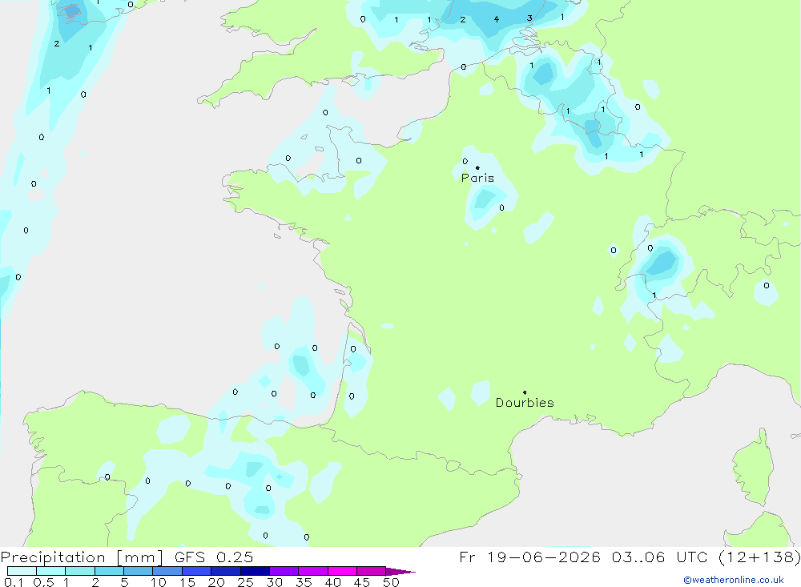Click the '3' precipitation value on map
This screenshot has width=801, height=587.
529,18
